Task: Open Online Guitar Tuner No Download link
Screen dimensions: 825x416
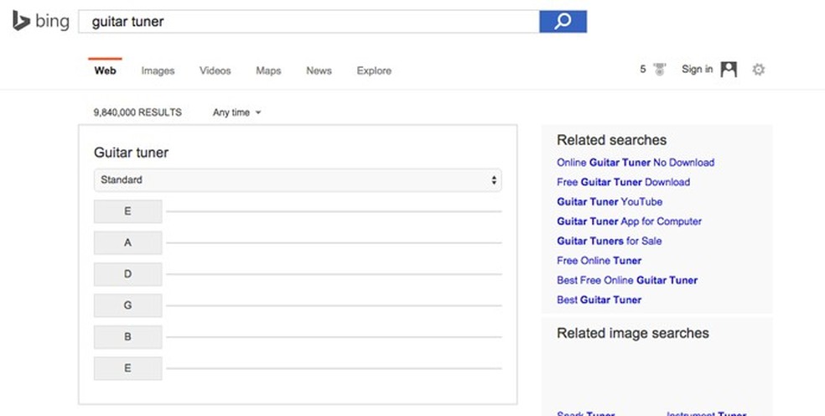Action: 636,163
